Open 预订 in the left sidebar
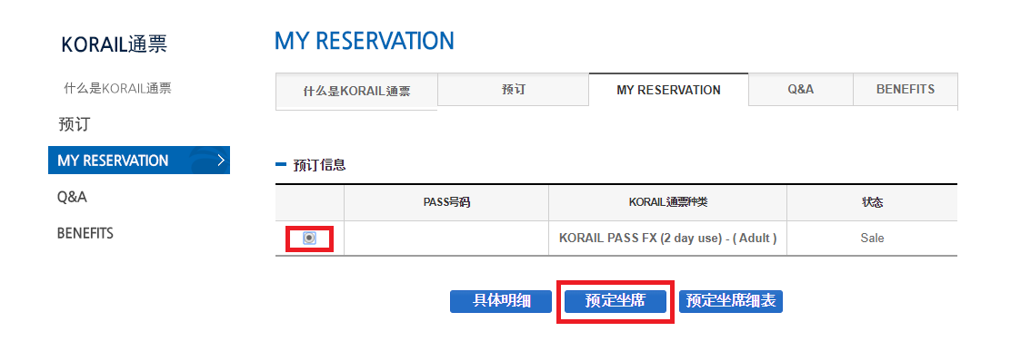 (74, 124)
